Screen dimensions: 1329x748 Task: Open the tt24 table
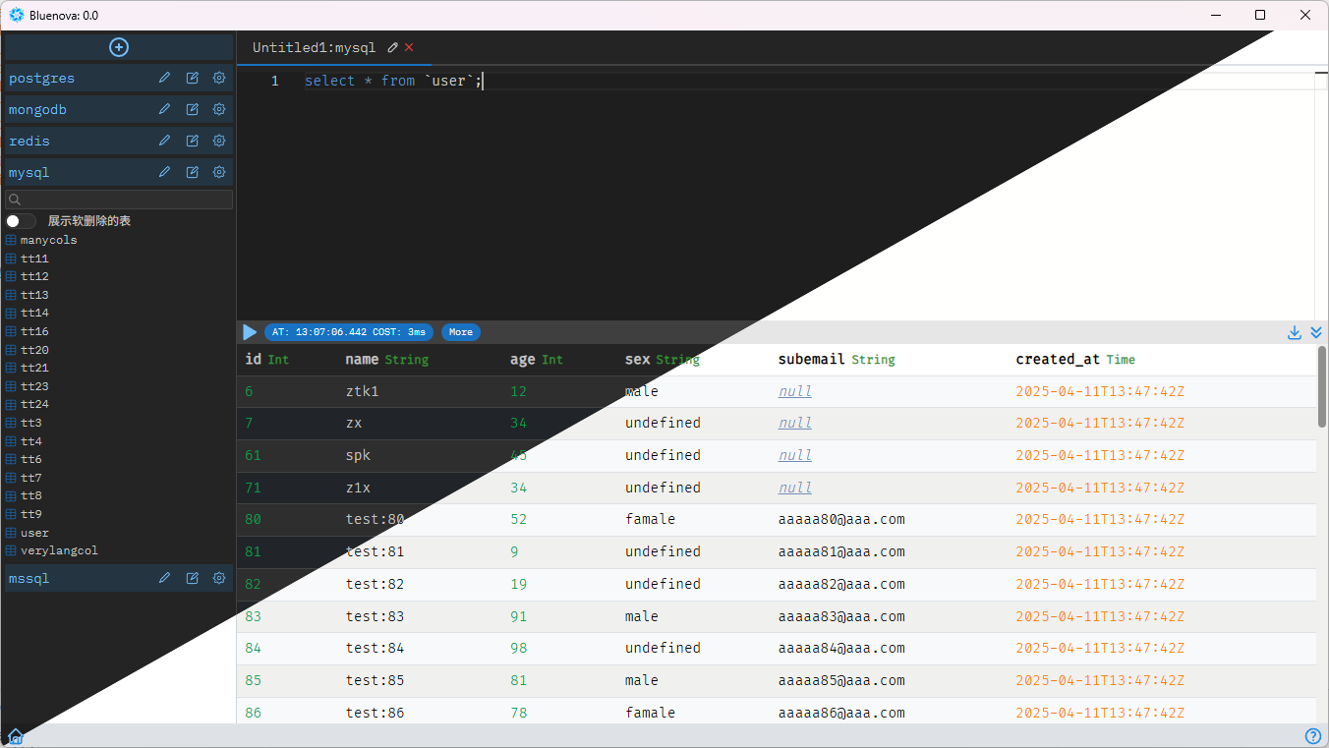[x=34, y=404]
